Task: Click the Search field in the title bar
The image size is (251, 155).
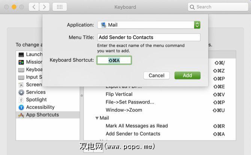Action: coord(218,7)
